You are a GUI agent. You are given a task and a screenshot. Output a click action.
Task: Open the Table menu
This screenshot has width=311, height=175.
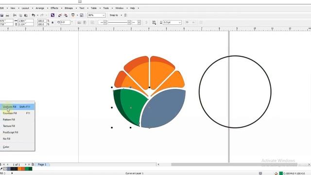[x=94, y=8]
